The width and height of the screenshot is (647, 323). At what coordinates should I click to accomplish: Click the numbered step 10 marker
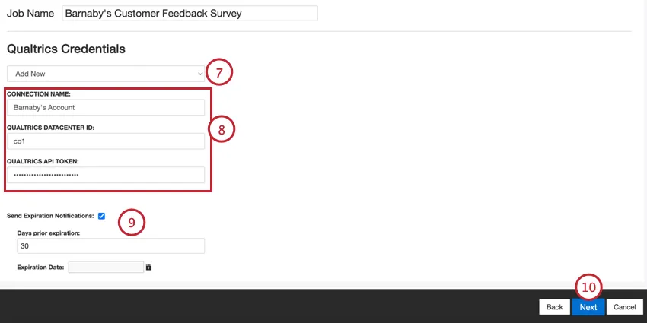[588, 287]
